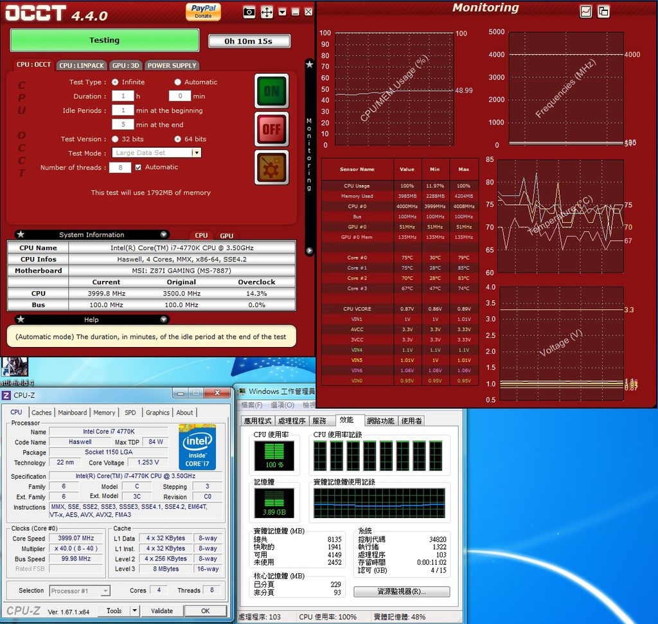Click the Core #1 sensor name

(x=357, y=268)
